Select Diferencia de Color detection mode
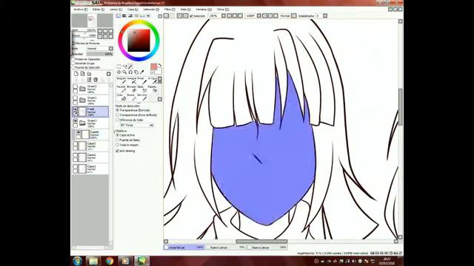This screenshot has width=474, height=266. [x=117, y=120]
